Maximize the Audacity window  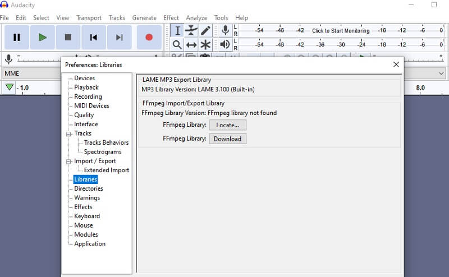pos(434,4)
